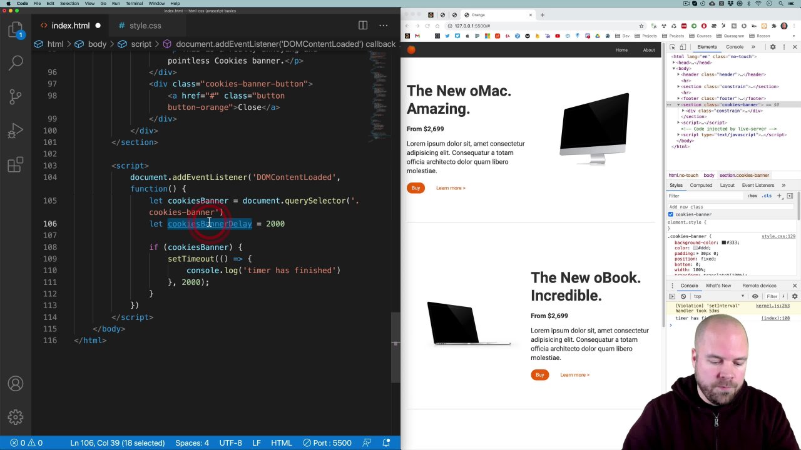Toggle the .cls class editor button
This screenshot has height=450, width=801.
pos(767,196)
